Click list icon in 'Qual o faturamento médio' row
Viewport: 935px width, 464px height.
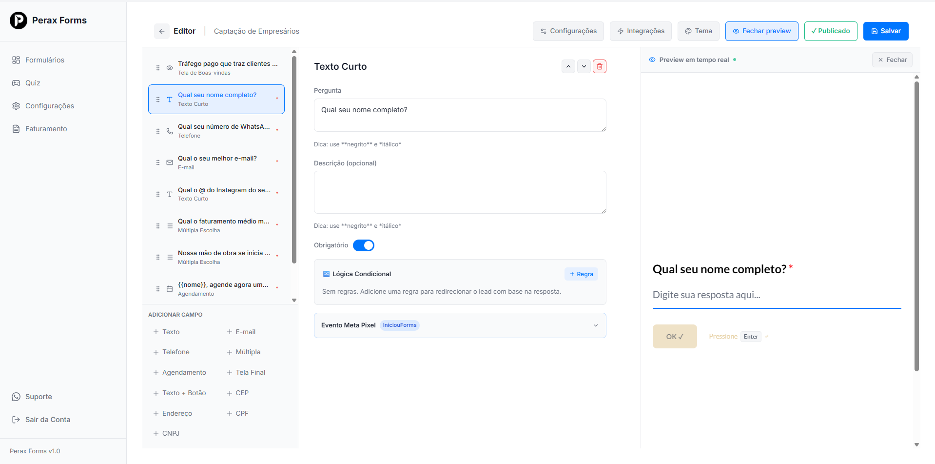pyautogui.click(x=170, y=226)
